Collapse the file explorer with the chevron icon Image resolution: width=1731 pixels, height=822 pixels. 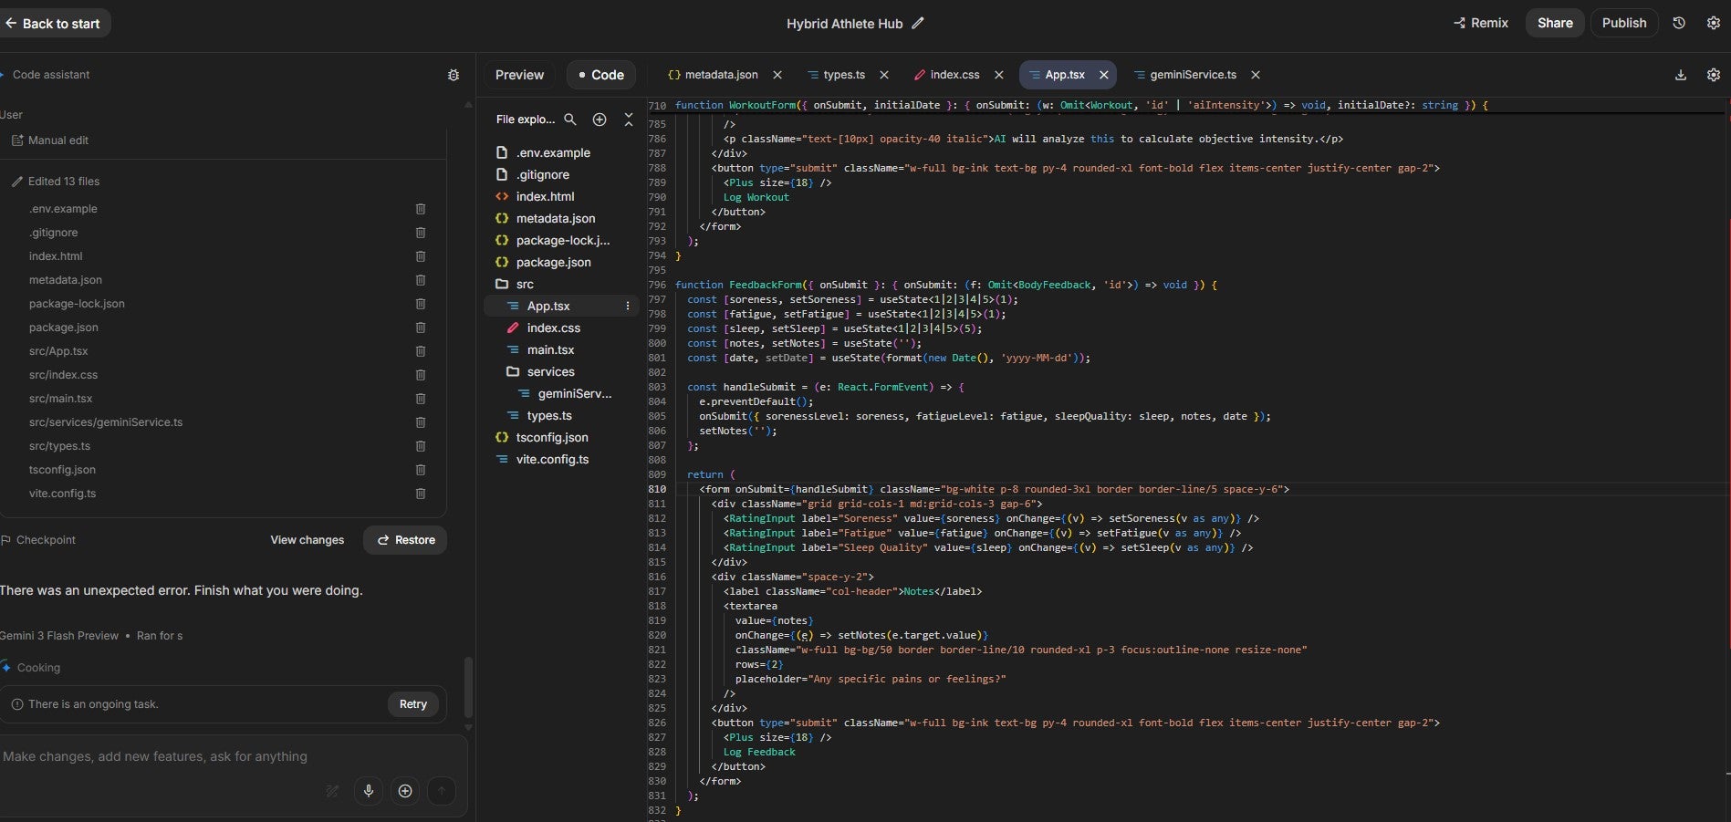pos(629,120)
